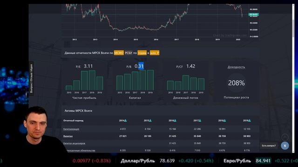Click the 'Есть вопрос?' chat prompt
Screen dimensions: 298x167
pyautogui.click(x=269, y=146)
